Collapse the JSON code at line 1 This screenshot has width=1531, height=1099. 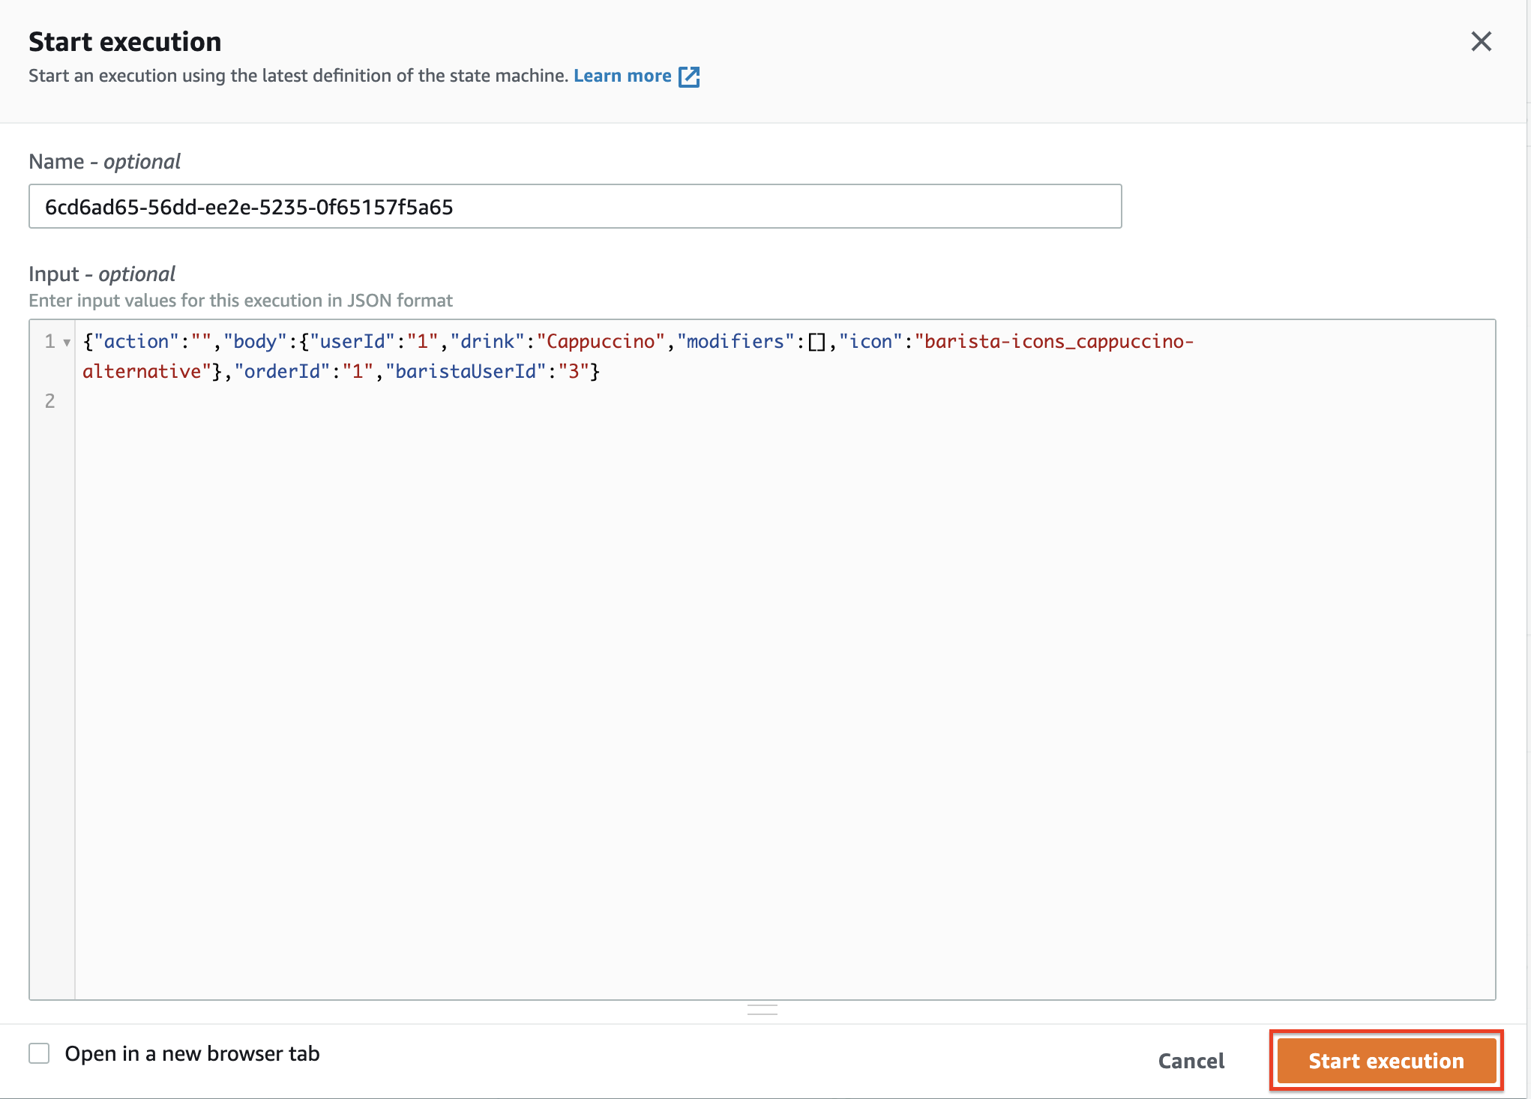click(x=67, y=343)
